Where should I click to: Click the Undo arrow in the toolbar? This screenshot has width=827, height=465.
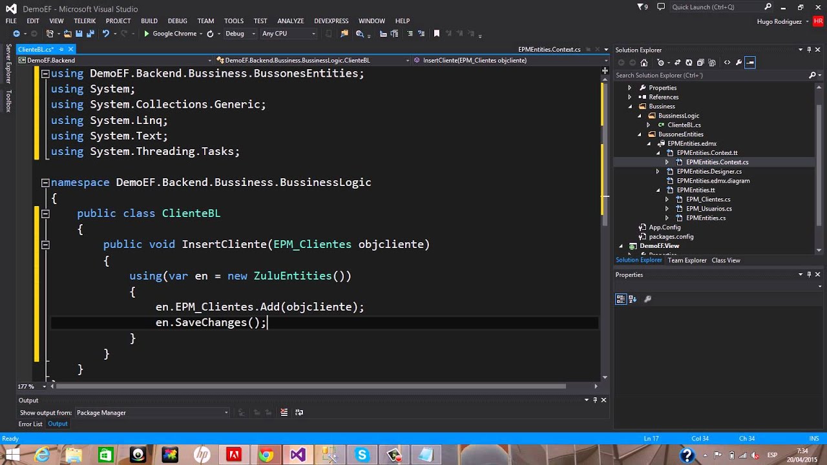pos(106,34)
